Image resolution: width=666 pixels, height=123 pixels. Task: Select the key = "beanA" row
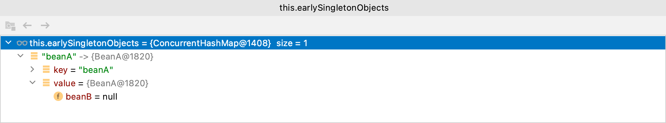[x=333, y=70]
